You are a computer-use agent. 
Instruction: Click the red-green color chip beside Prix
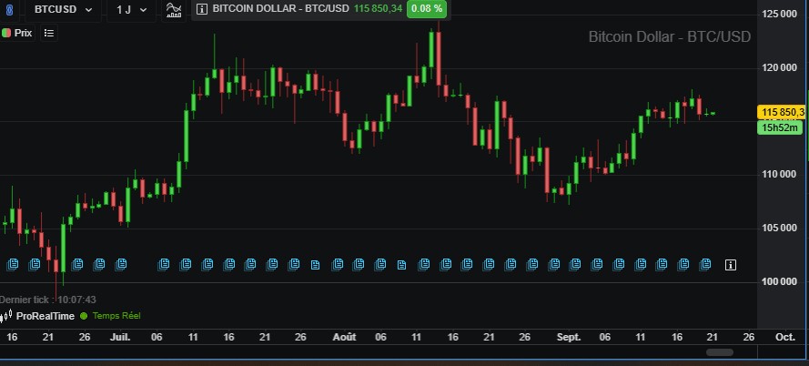coord(6,33)
